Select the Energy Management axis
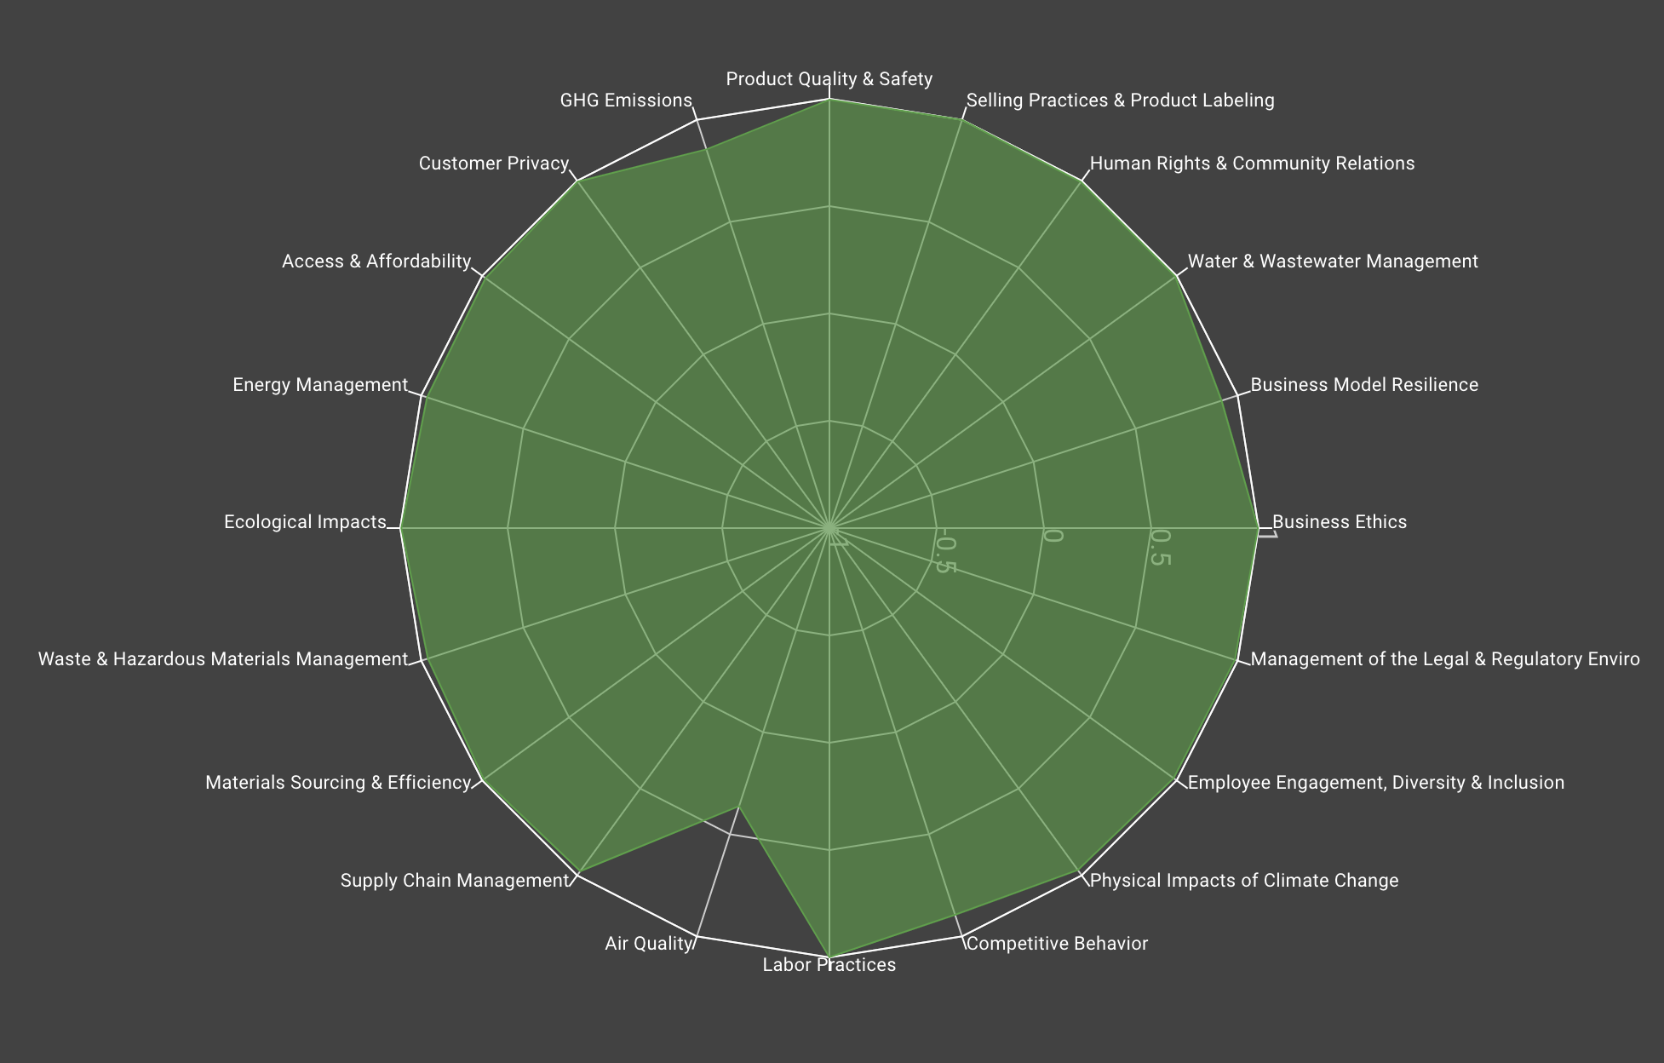1664x1063 pixels. pos(321,384)
